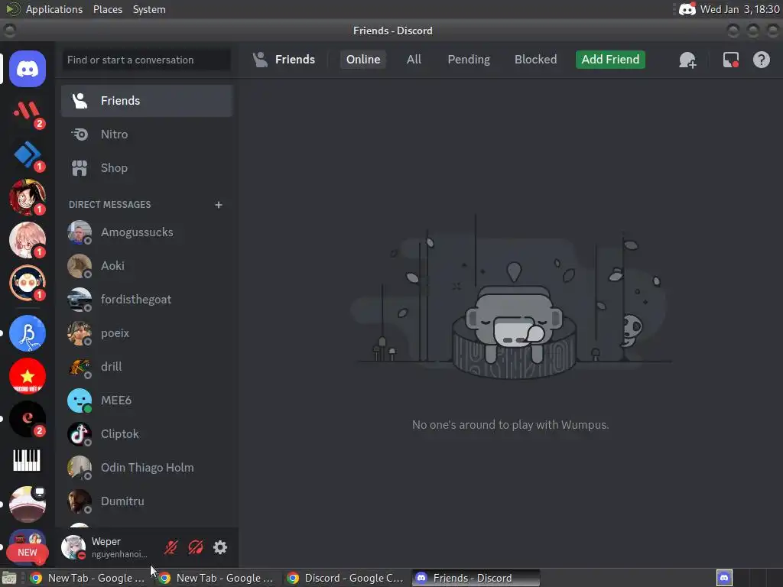Click the clock showing Wed Jan 3, 18:30
Screen dimensions: 783x587
(739, 9)
